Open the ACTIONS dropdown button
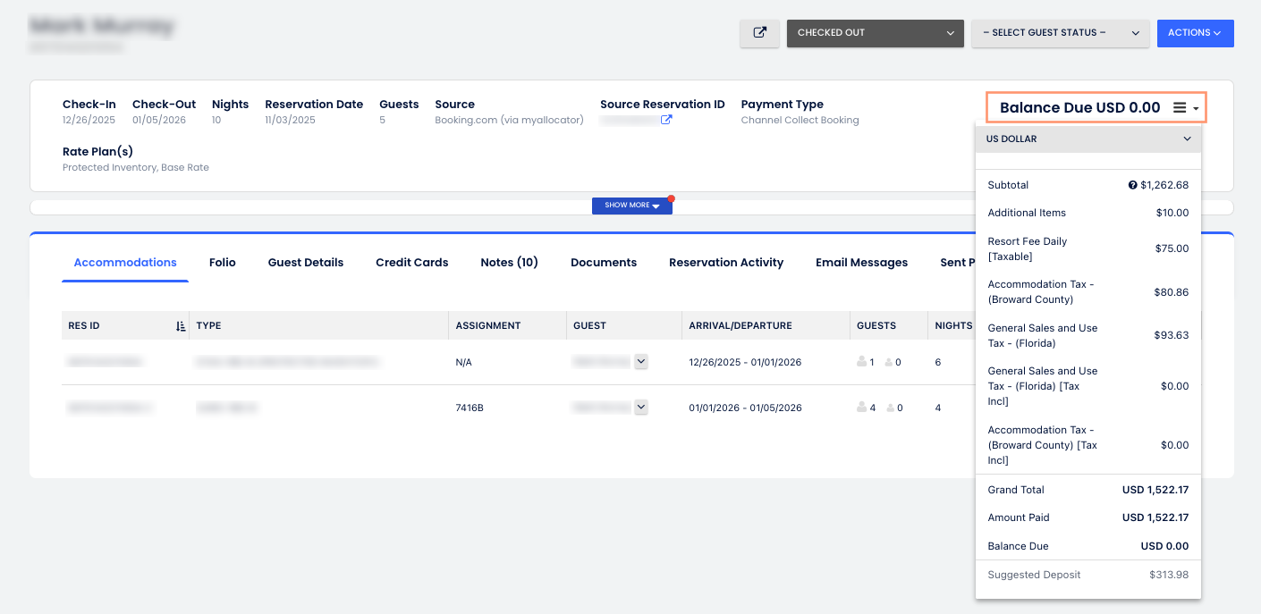Viewport: 1261px width, 614px height. (1195, 33)
